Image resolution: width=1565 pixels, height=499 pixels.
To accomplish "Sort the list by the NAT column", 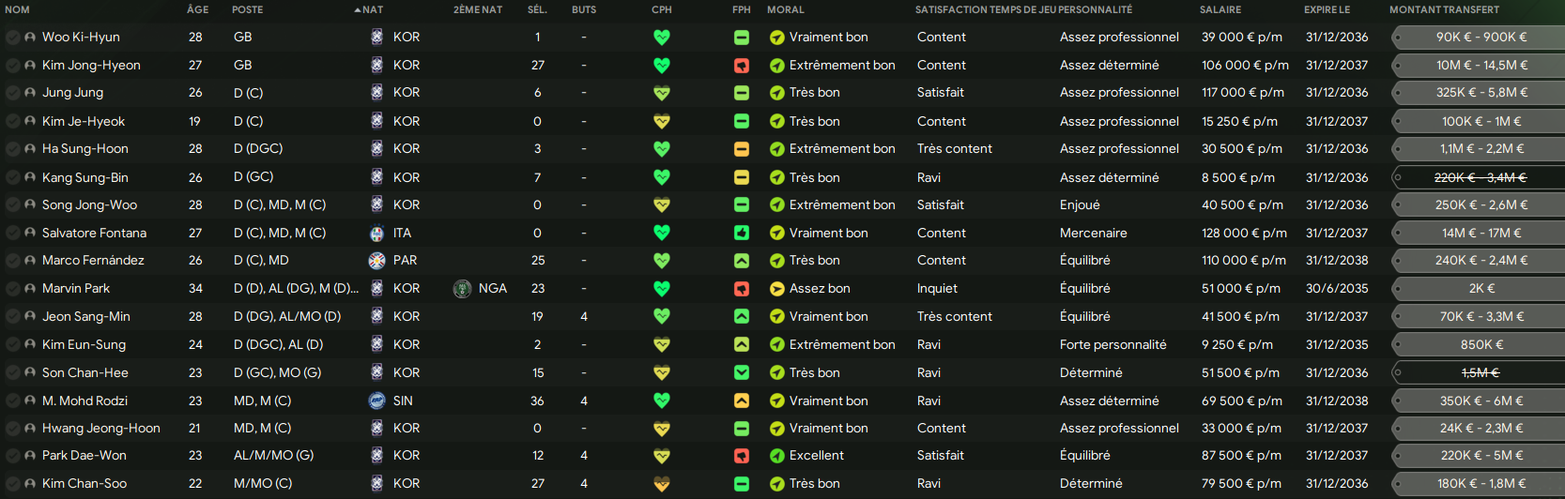I will pyautogui.click(x=372, y=9).
